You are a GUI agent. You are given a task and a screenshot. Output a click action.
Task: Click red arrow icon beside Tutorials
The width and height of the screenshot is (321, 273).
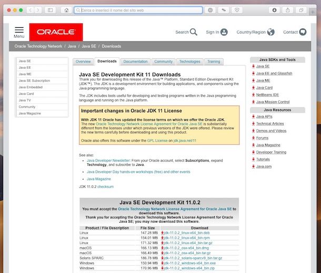pos(254,160)
